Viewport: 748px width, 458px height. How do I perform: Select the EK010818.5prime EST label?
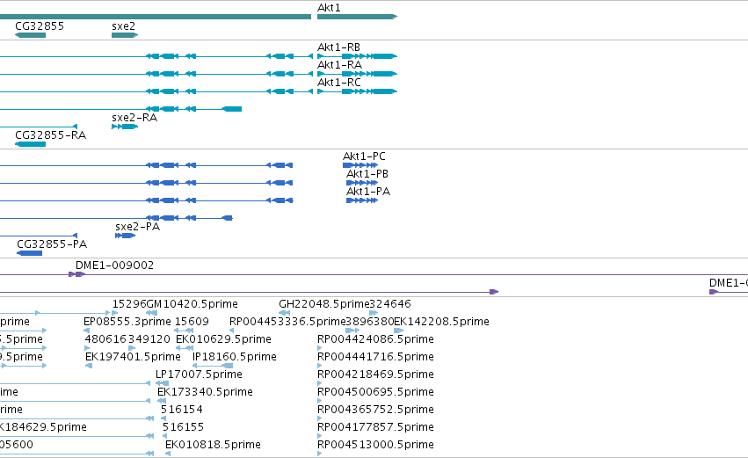point(214,446)
